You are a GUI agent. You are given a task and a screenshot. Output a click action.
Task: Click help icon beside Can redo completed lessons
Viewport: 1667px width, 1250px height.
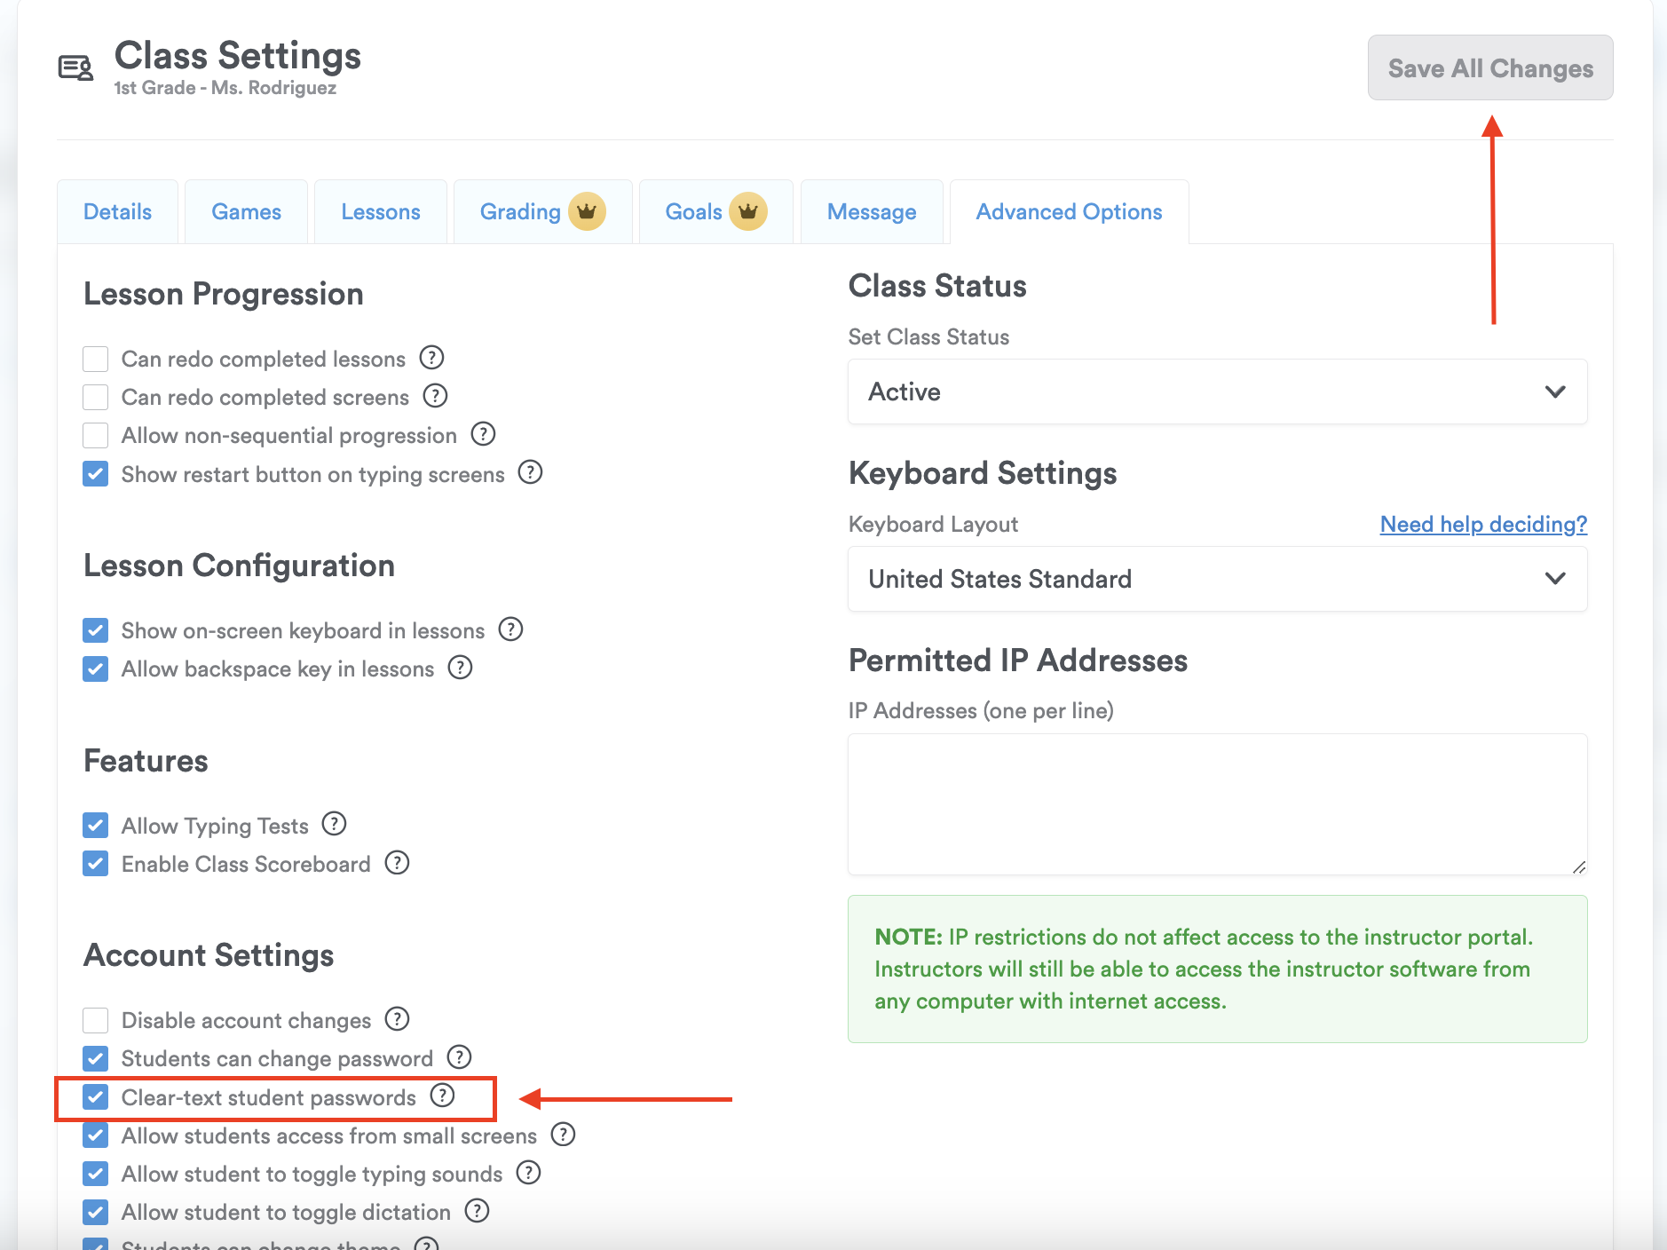point(431,358)
